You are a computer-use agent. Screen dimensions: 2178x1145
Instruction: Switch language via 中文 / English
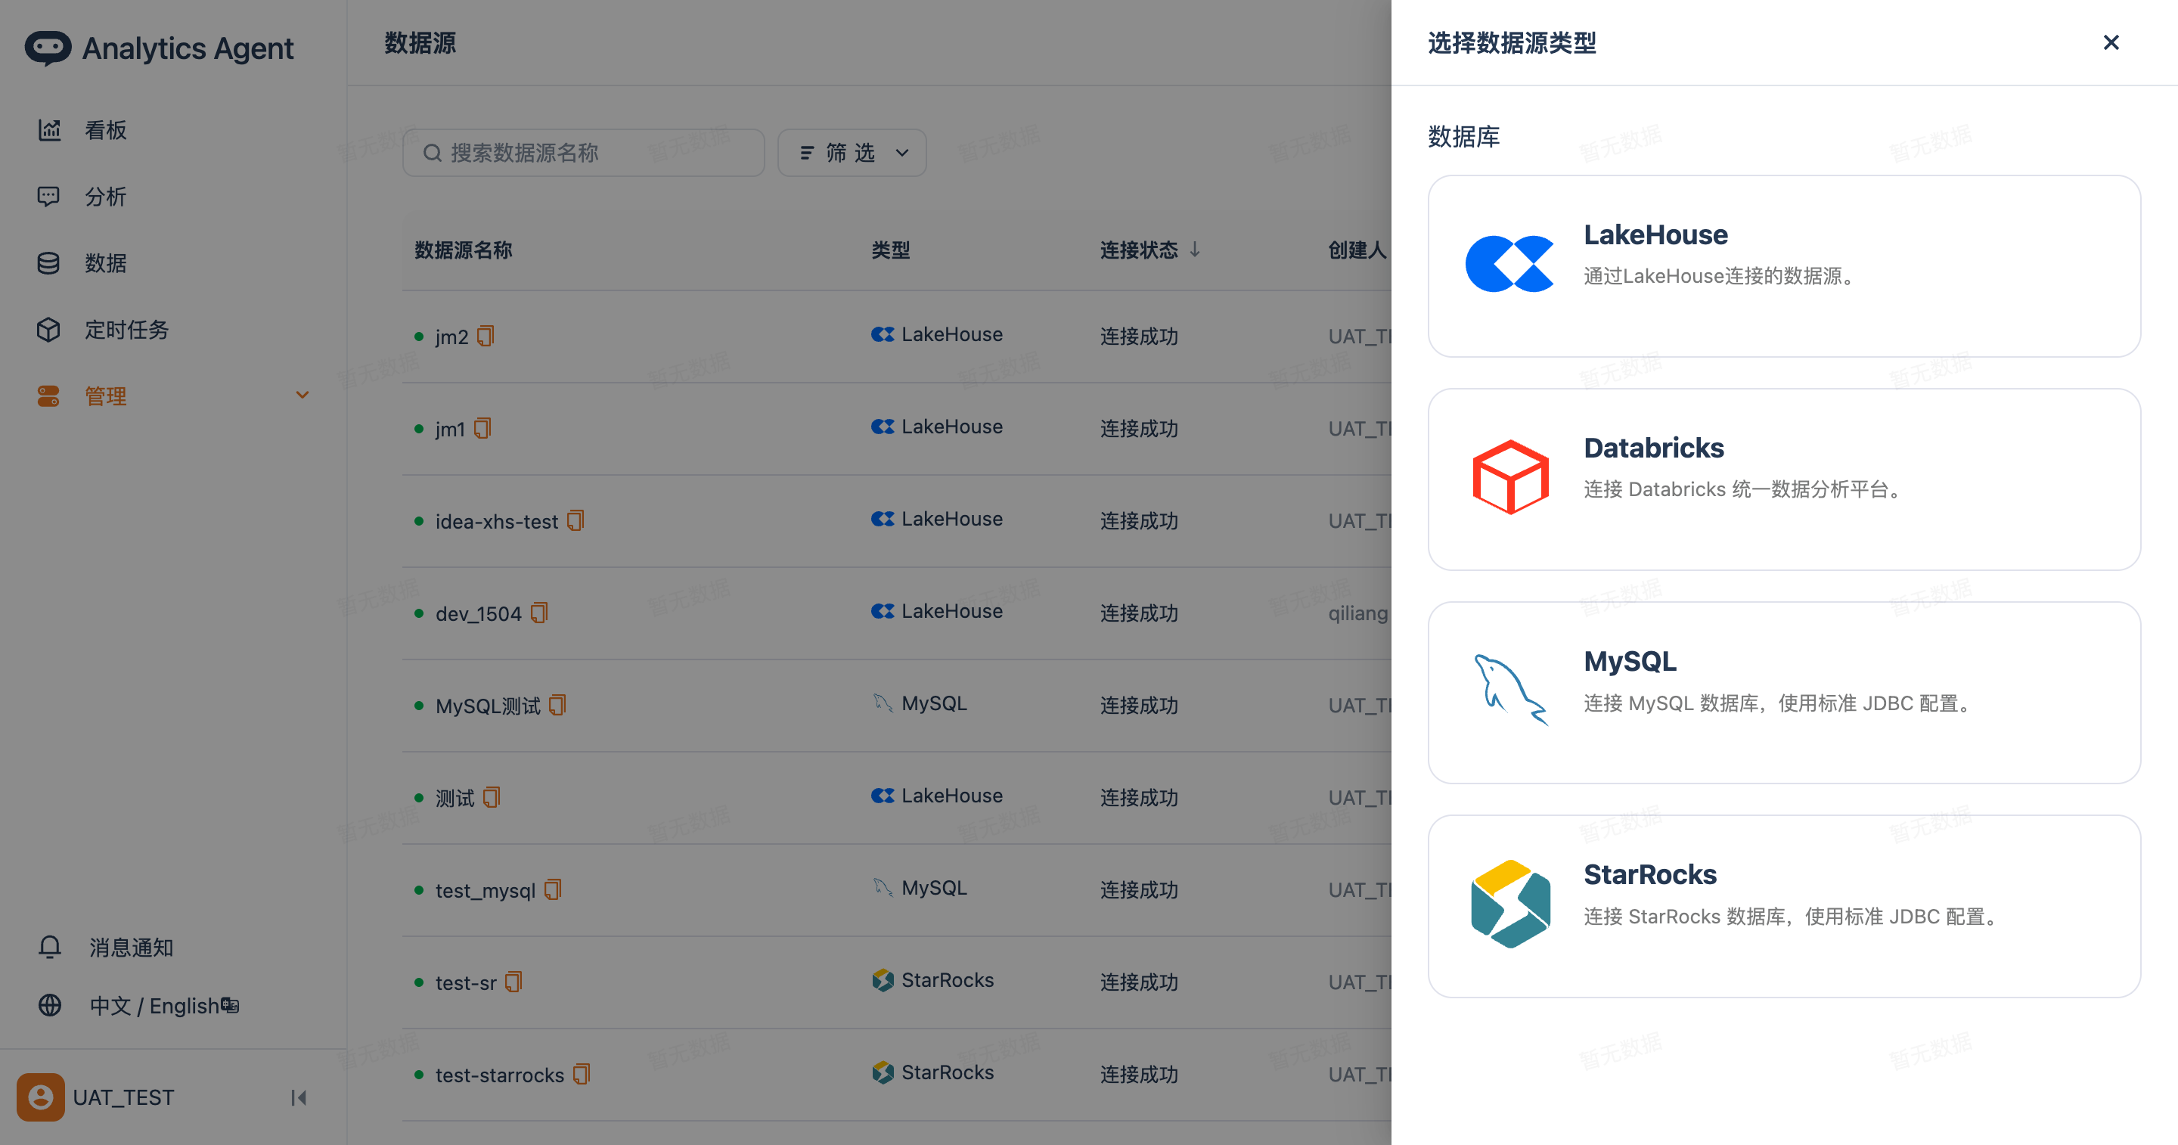[x=164, y=1006]
